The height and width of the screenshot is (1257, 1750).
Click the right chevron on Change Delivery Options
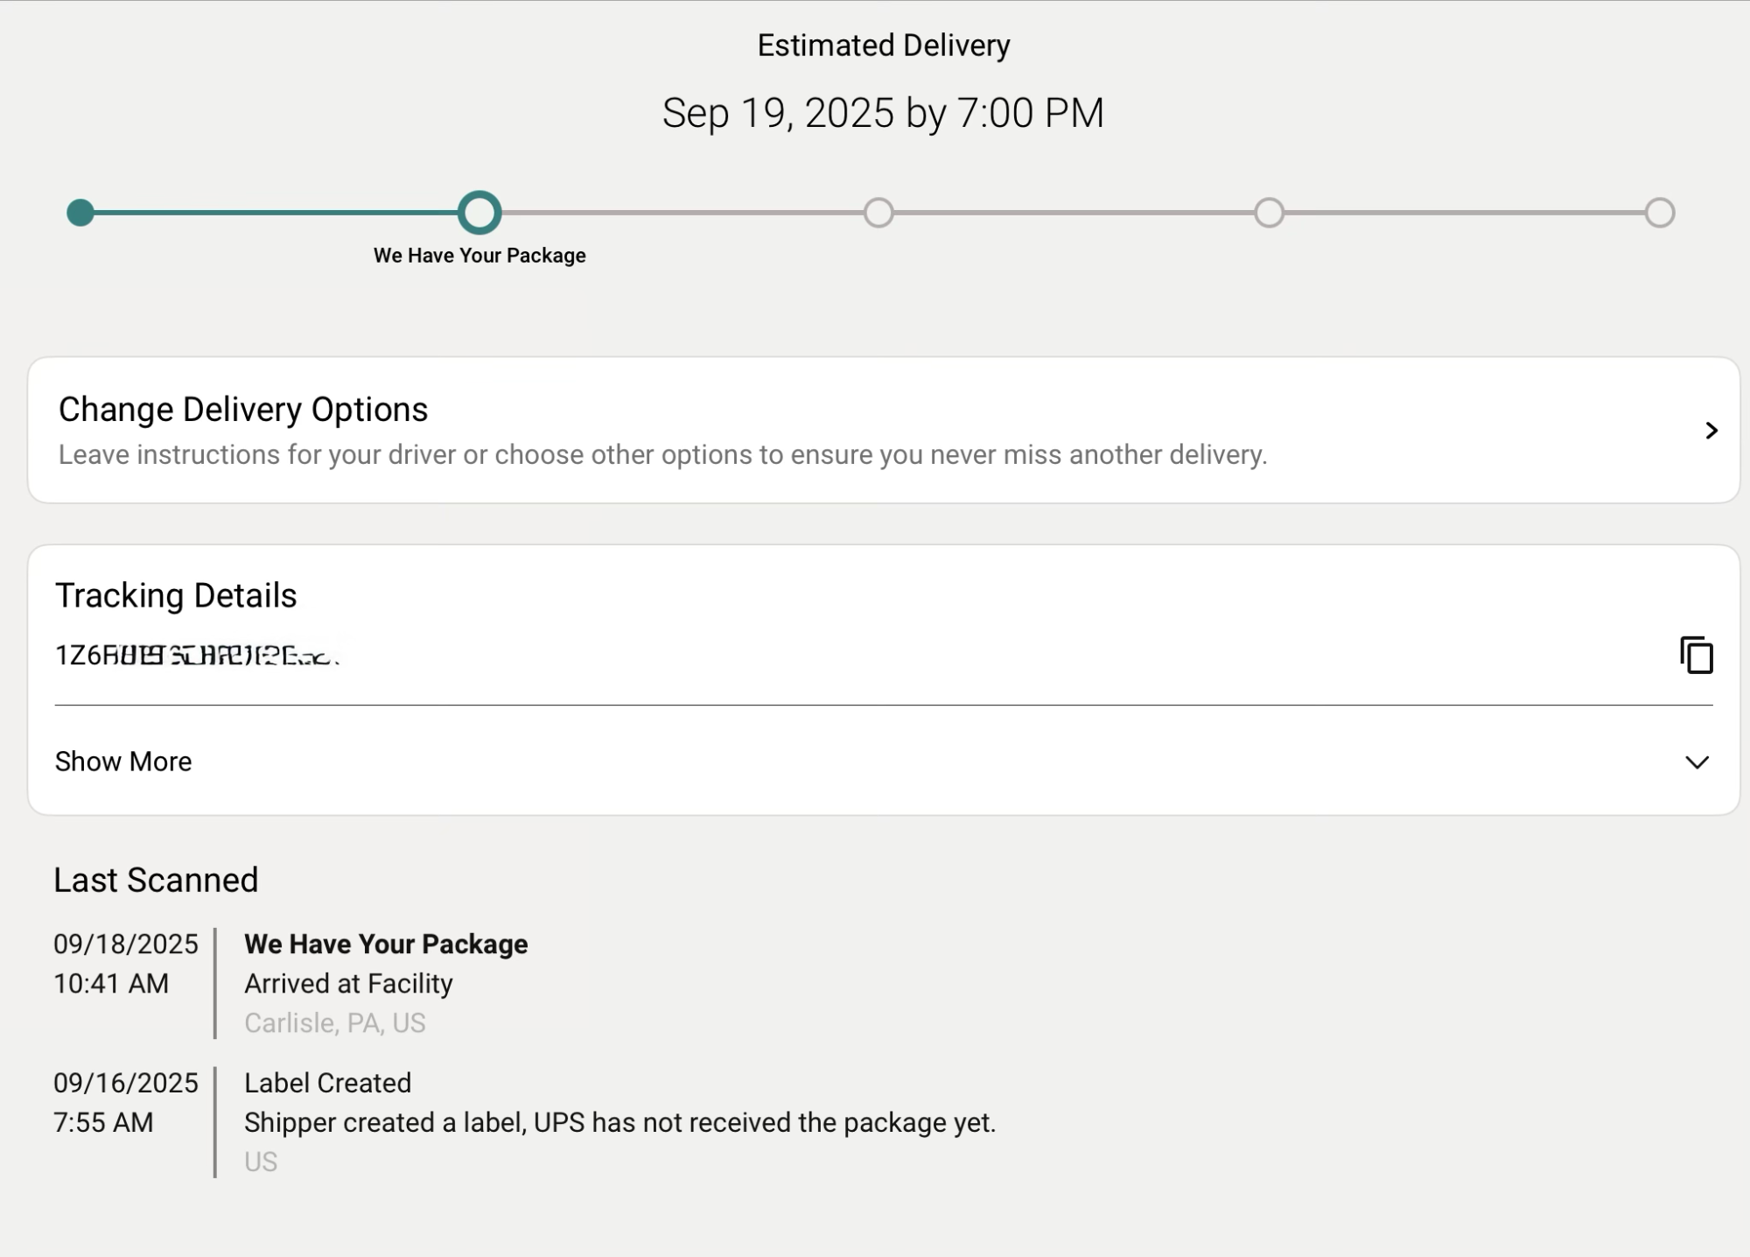(1711, 431)
